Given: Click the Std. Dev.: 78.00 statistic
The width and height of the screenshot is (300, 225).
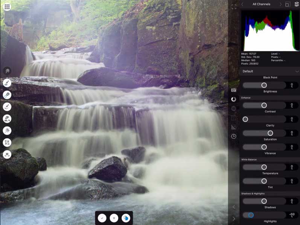Looking at the screenshot, I should pyautogui.click(x=250, y=57).
